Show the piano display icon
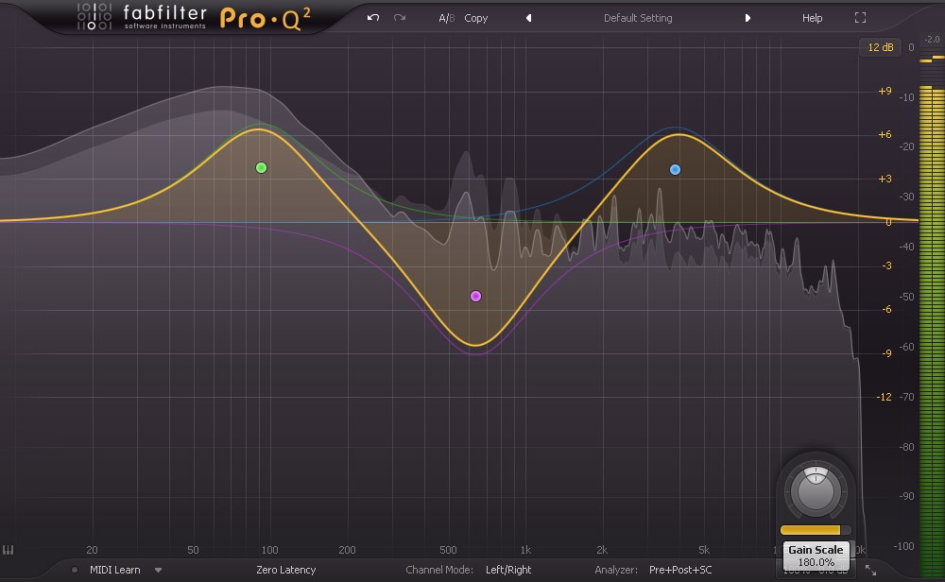The height and width of the screenshot is (582, 945). tap(8, 550)
